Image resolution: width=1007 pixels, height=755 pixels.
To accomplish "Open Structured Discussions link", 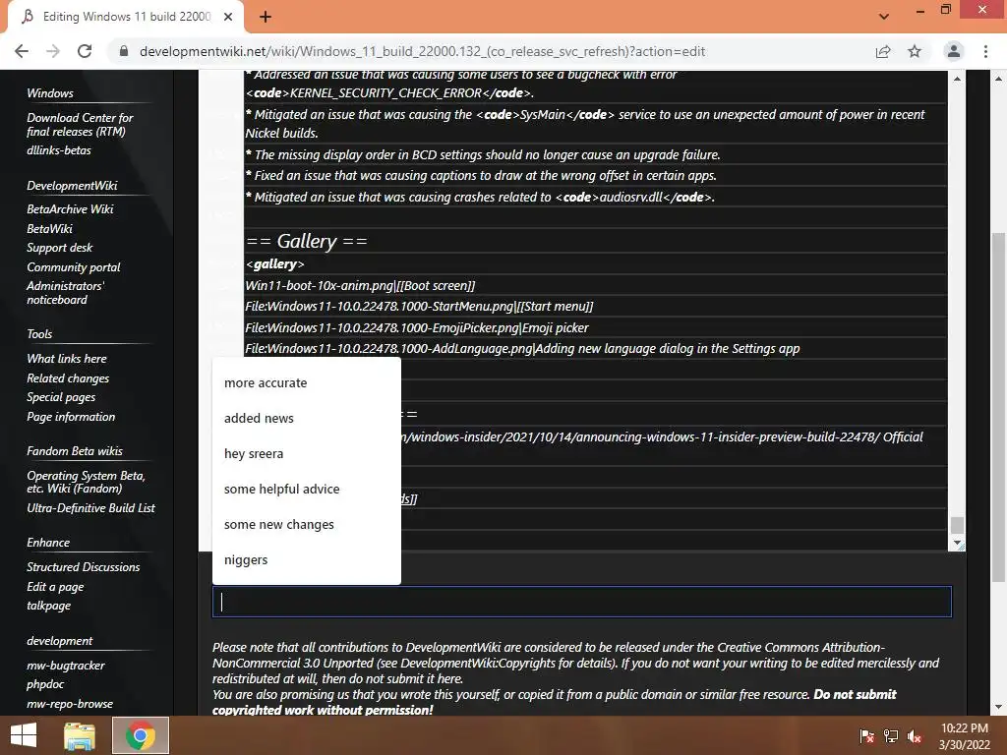I will point(83,567).
